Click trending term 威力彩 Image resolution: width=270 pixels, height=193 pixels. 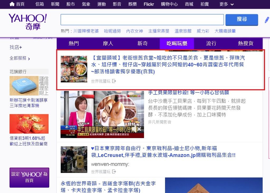point(203,31)
